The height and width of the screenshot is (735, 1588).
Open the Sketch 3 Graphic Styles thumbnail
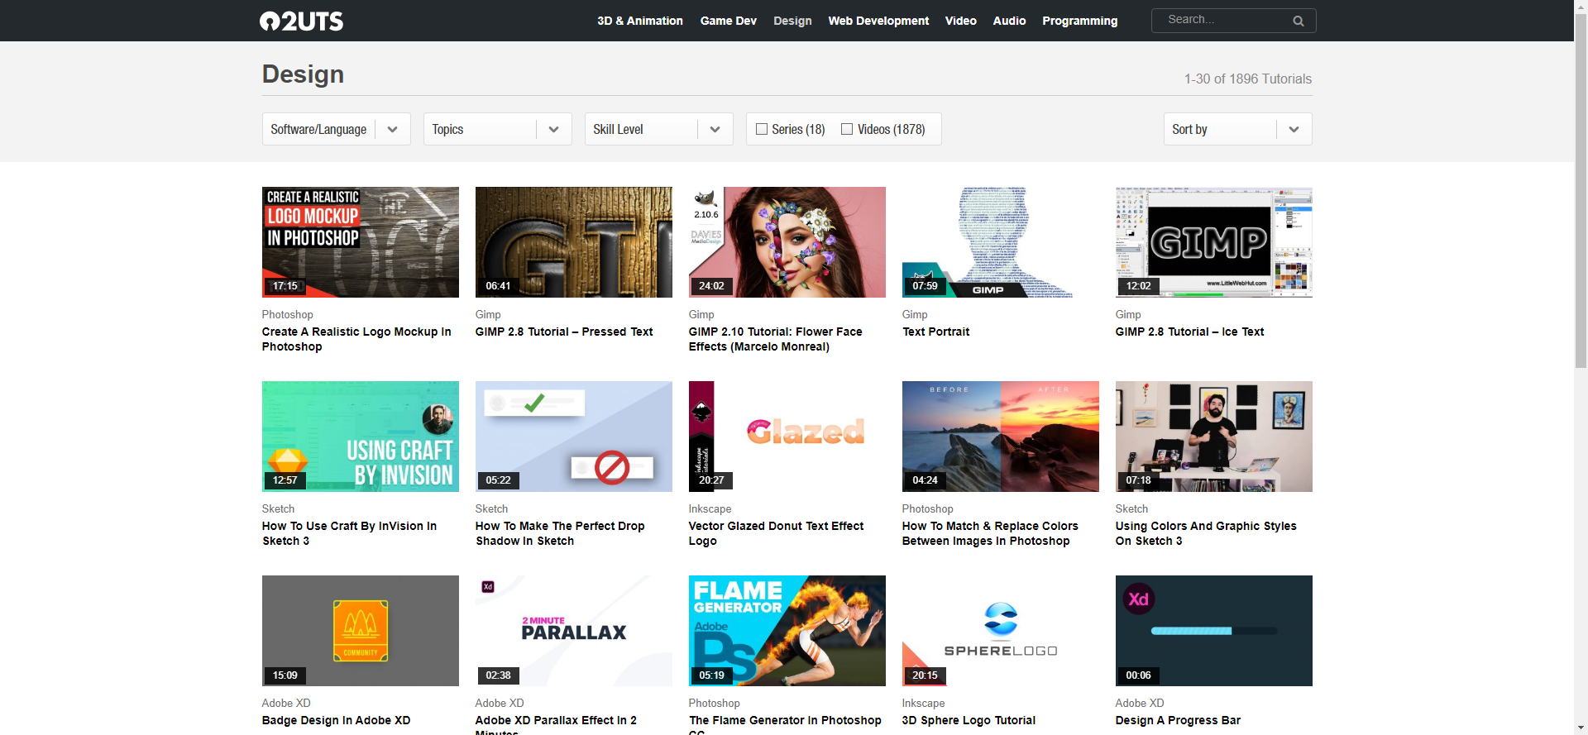[1214, 437]
